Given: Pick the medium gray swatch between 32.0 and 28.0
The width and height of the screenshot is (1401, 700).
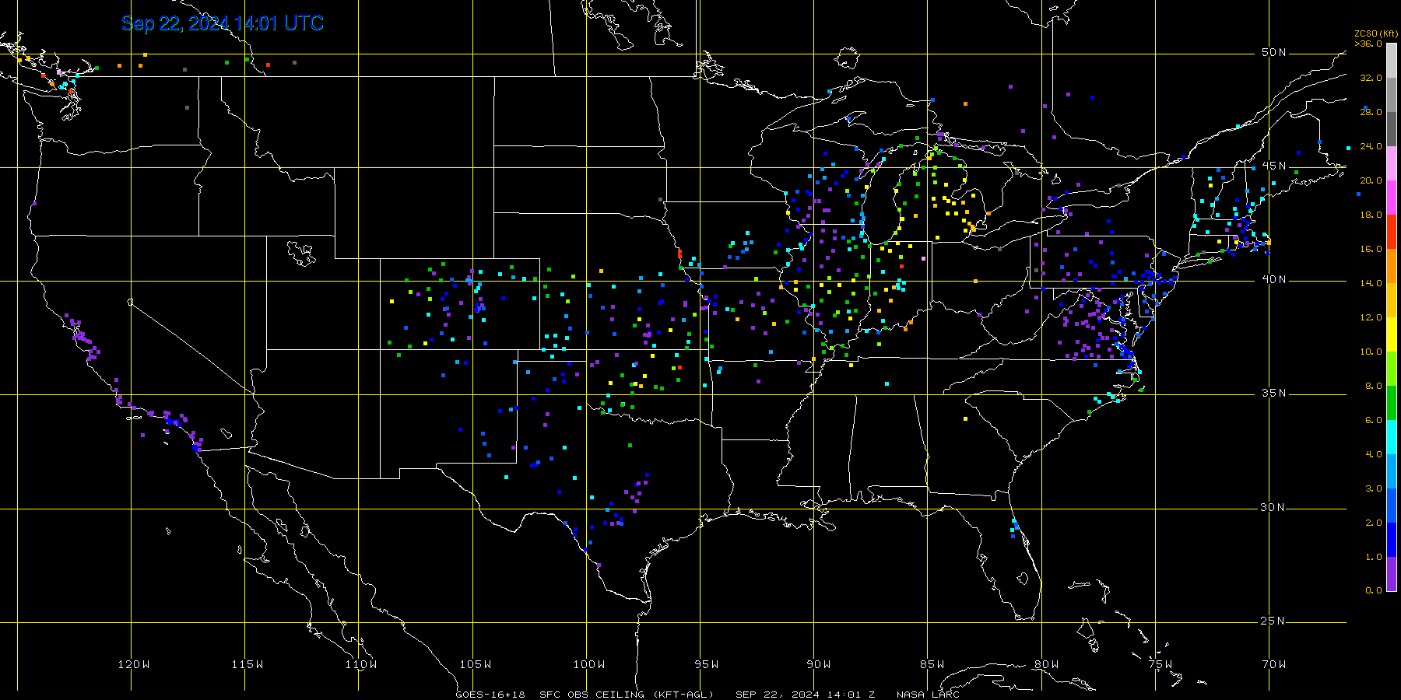Looking at the screenshot, I should [x=1392, y=95].
